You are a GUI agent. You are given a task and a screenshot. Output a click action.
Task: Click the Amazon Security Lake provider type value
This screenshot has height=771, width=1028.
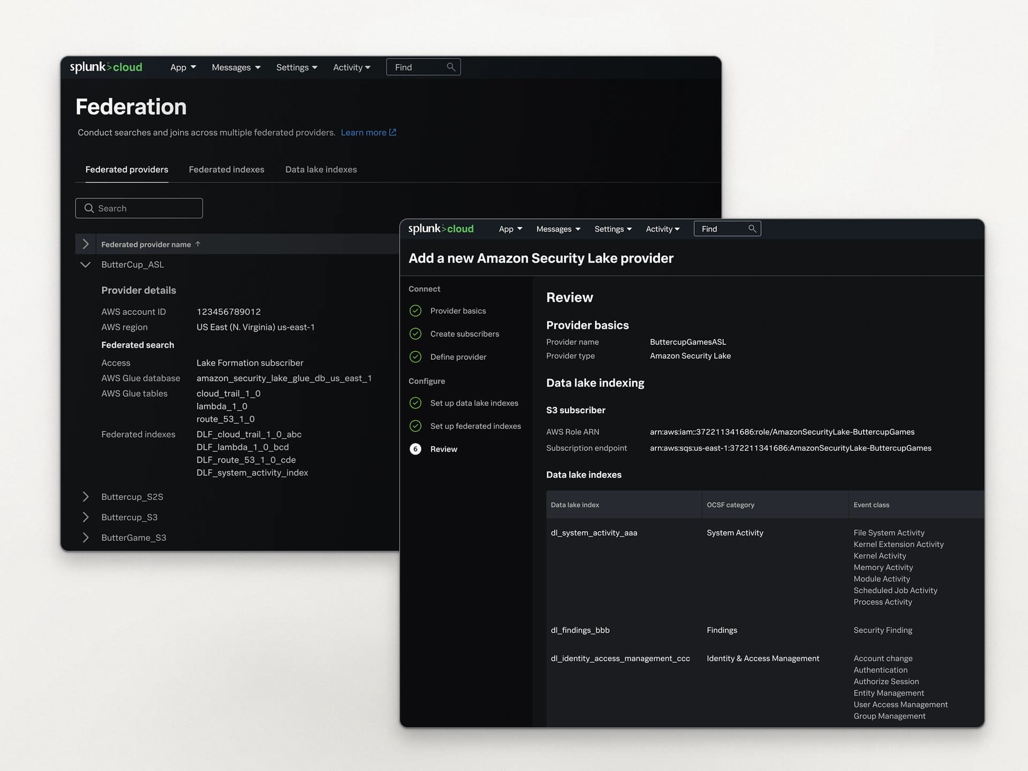690,356
